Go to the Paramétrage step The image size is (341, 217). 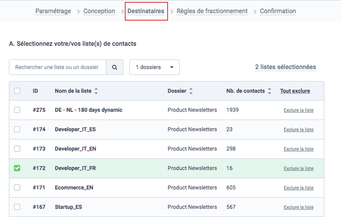click(x=53, y=11)
